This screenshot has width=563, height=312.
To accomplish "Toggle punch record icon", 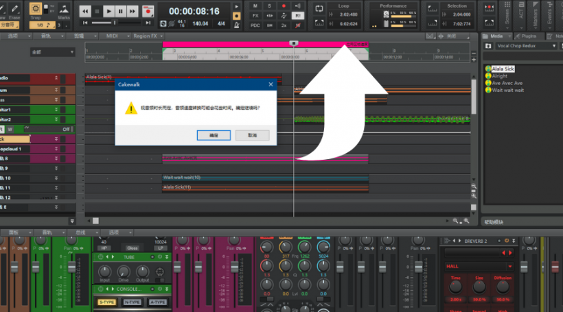I will pos(489,8).
